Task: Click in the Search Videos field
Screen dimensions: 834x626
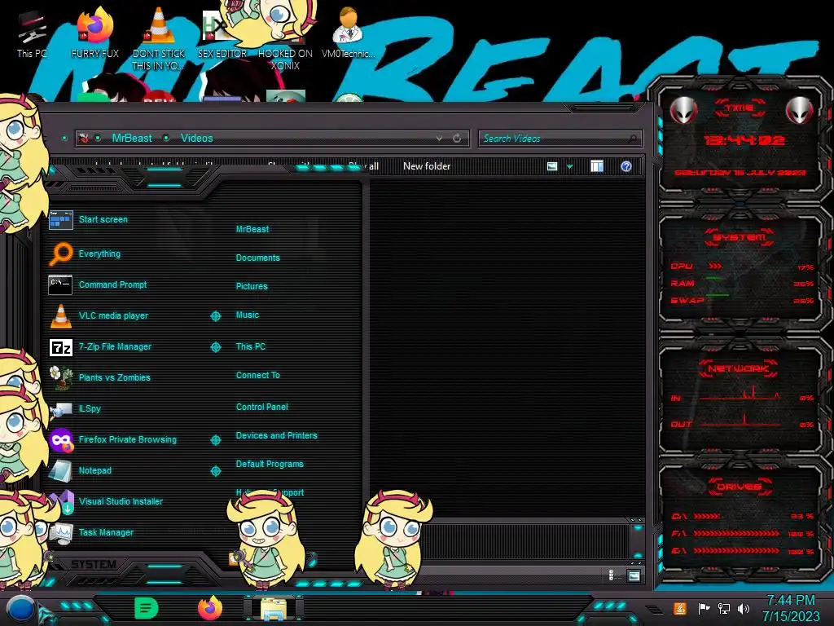Action: pos(560,139)
